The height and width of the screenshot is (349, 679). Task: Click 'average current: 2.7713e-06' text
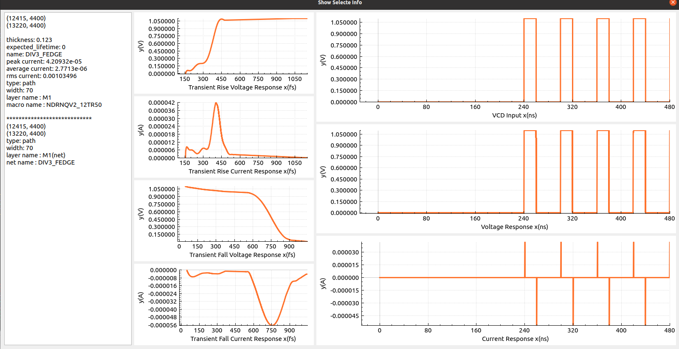click(x=47, y=69)
